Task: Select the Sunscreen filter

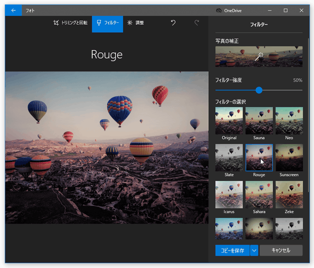Action: pos(289,158)
